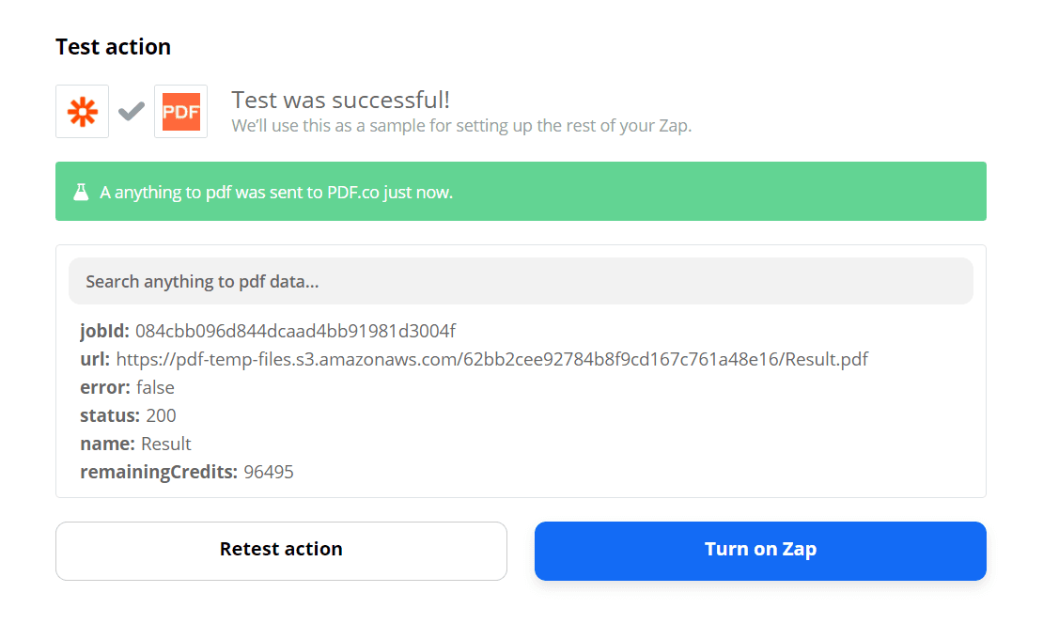Click the green success notification banner
Screen dimensions: 1043x624
521,191
